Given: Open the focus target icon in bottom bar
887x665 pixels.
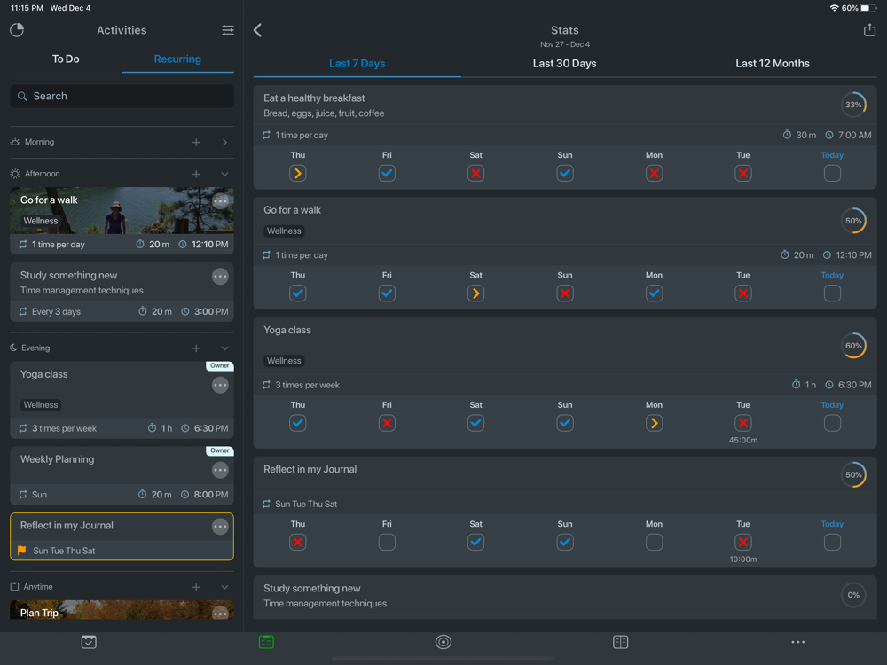Looking at the screenshot, I should [443, 642].
